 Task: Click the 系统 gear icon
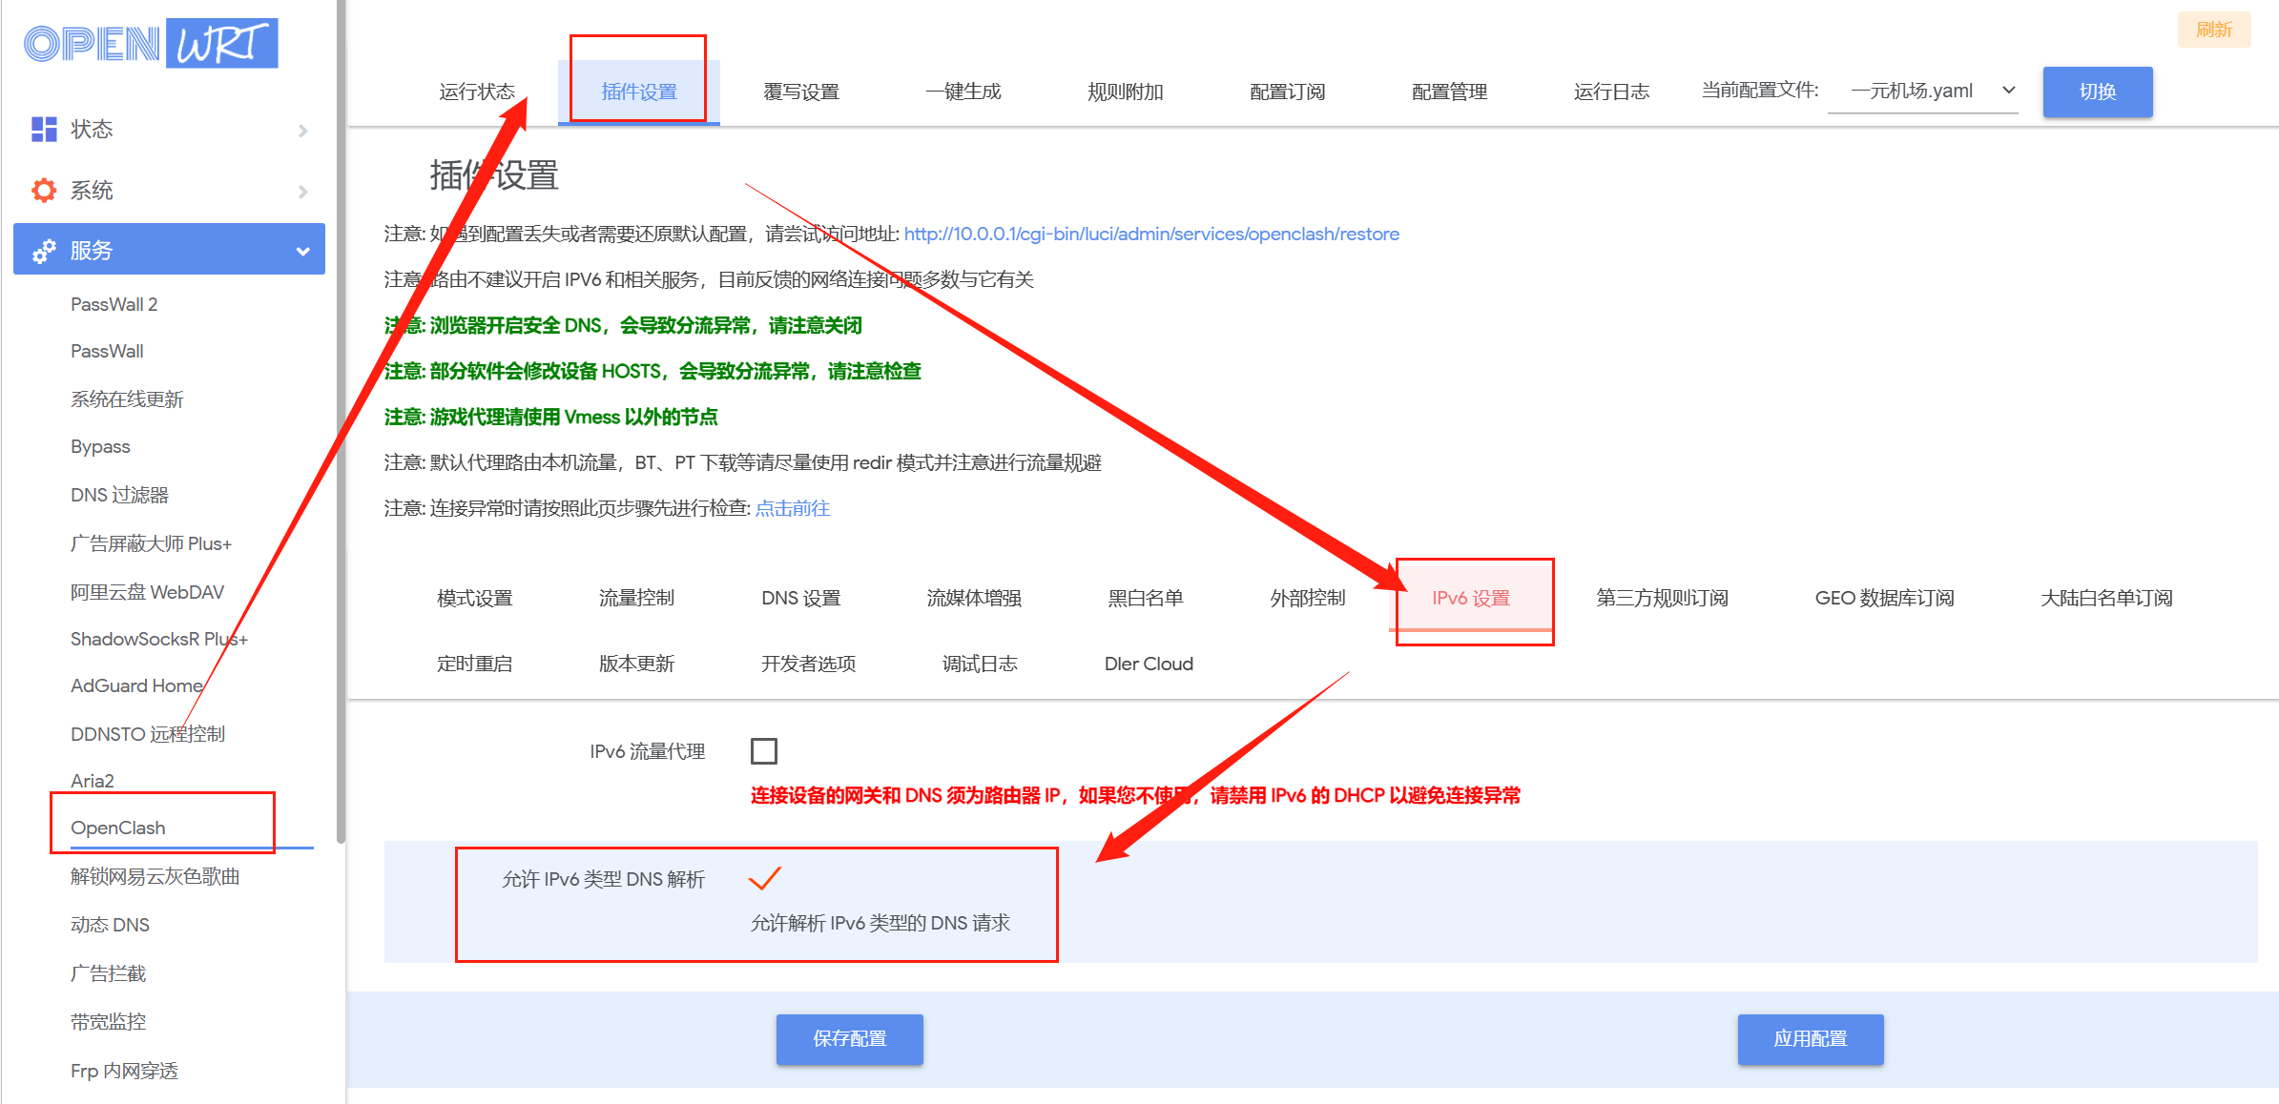44,190
